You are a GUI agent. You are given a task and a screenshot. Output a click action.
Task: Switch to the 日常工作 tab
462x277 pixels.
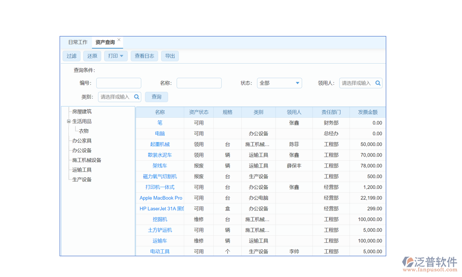(78, 42)
